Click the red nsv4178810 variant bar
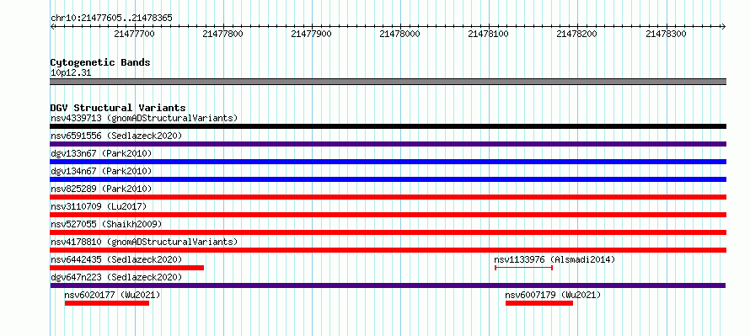The height and width of the screenshot is (336, 750). [388, 250]
